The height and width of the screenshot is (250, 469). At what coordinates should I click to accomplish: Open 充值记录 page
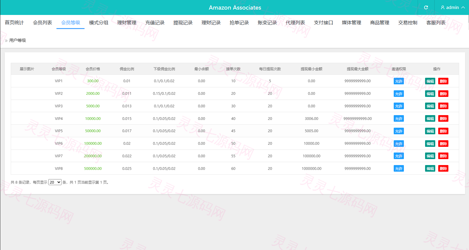155,22
